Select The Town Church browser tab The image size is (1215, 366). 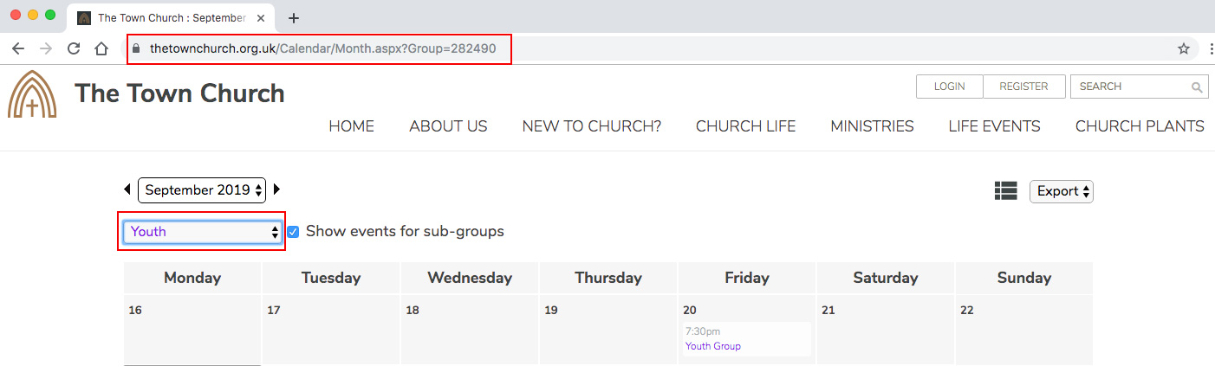click(x=171, y=18)
